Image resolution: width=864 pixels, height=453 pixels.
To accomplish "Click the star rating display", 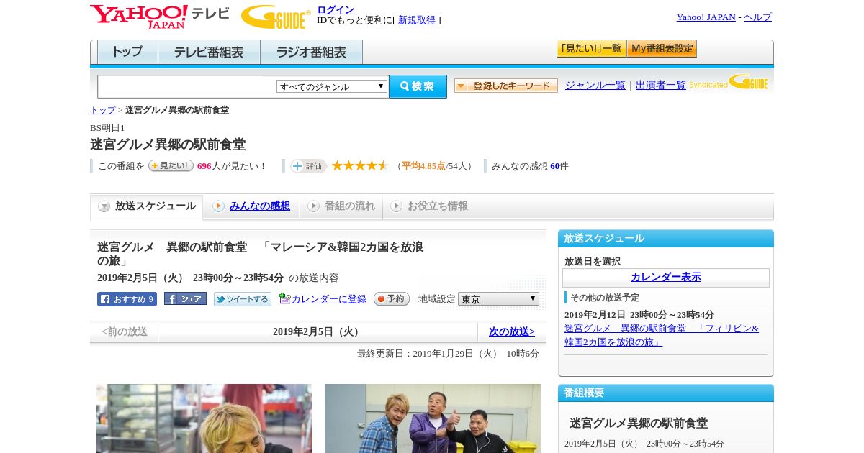I will click(360, 166).
